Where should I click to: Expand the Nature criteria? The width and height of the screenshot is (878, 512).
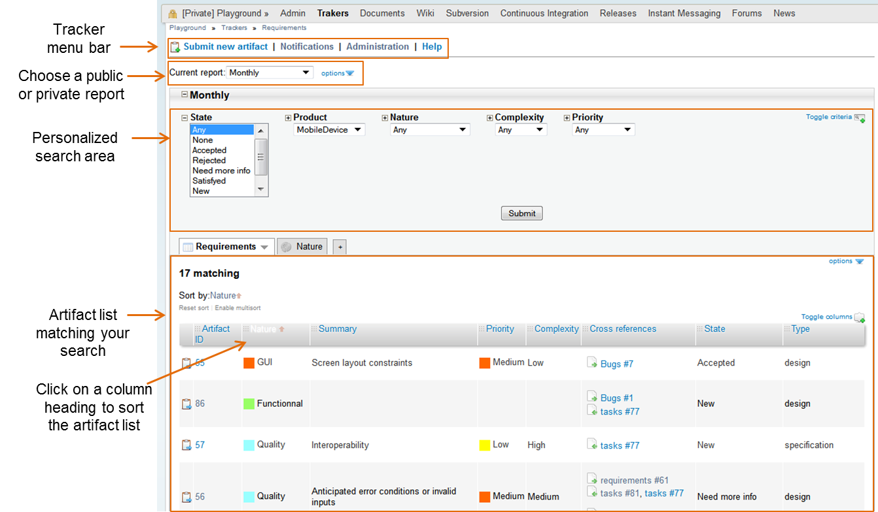(x=385, y=118)
